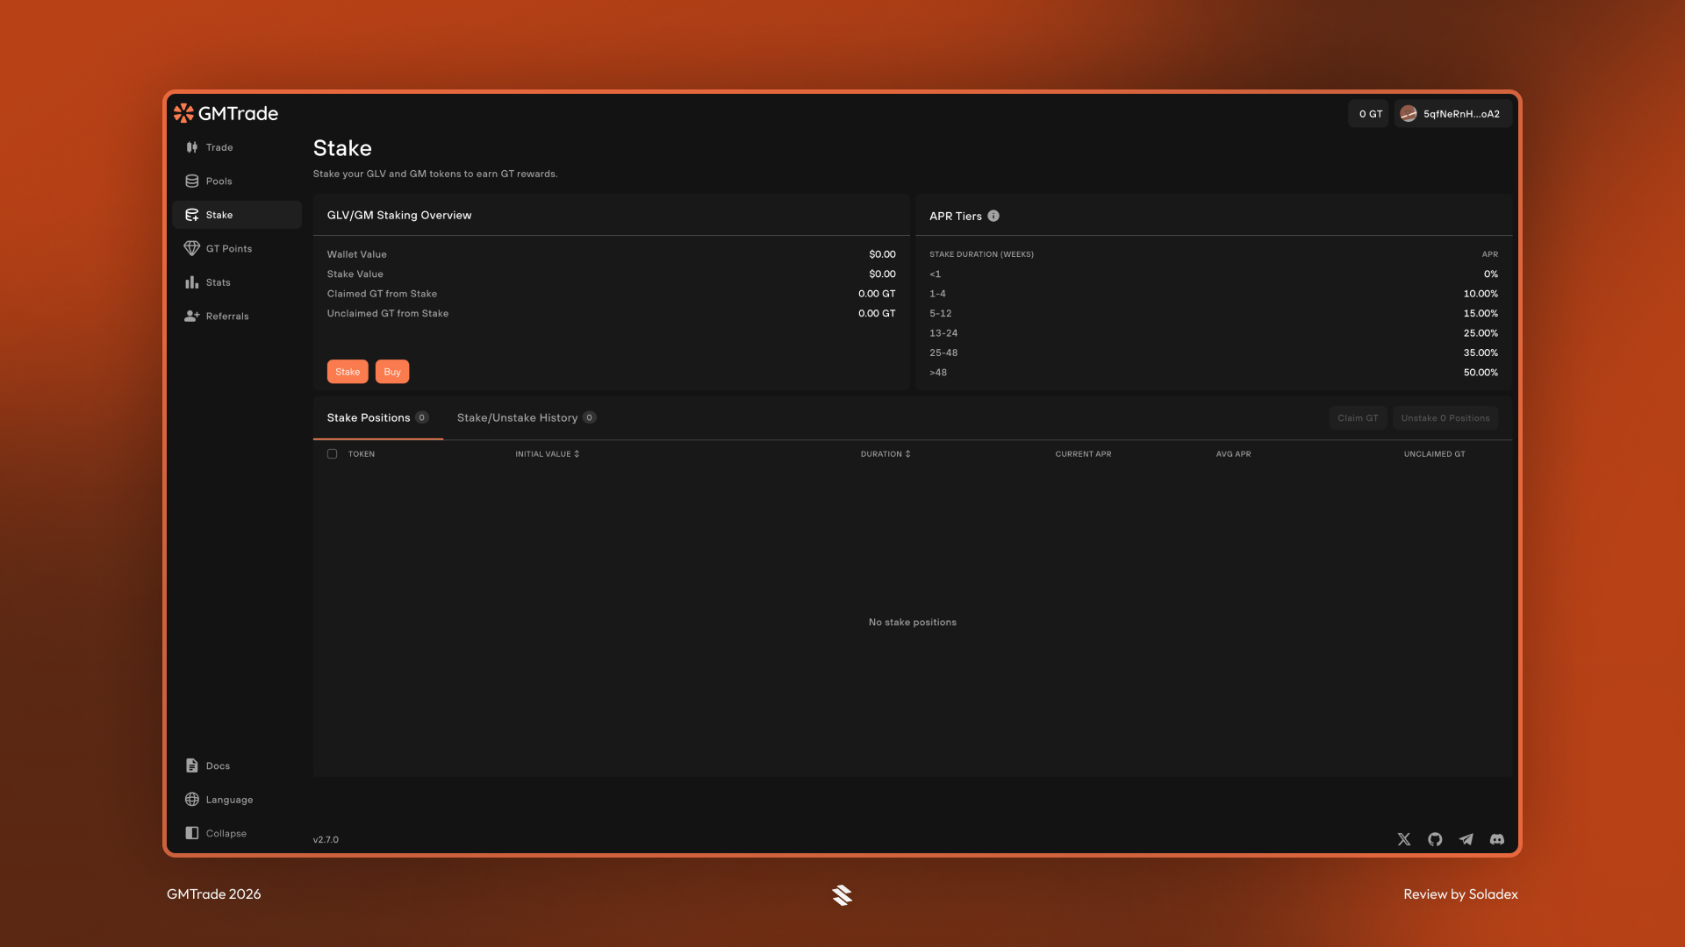Sort by the Duration column

pos(886,454)
